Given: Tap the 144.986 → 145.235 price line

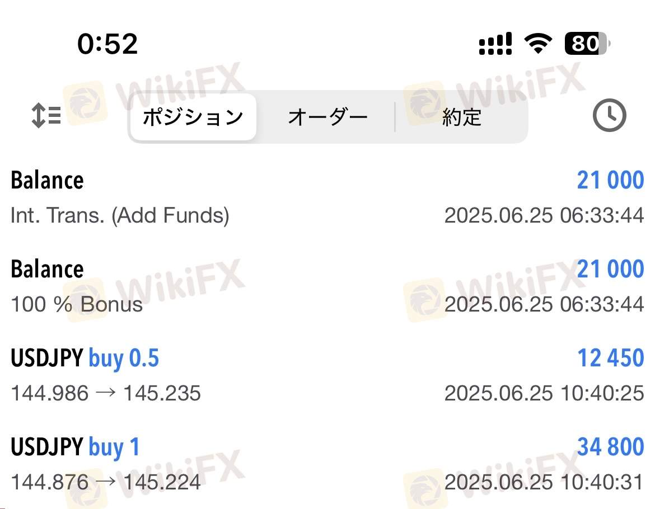Looking at the screenshot, I should click(x=106, y=393).
